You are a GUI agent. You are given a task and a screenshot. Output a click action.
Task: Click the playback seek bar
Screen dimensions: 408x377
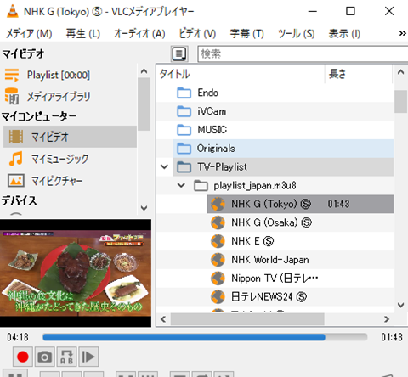[205, 337]
